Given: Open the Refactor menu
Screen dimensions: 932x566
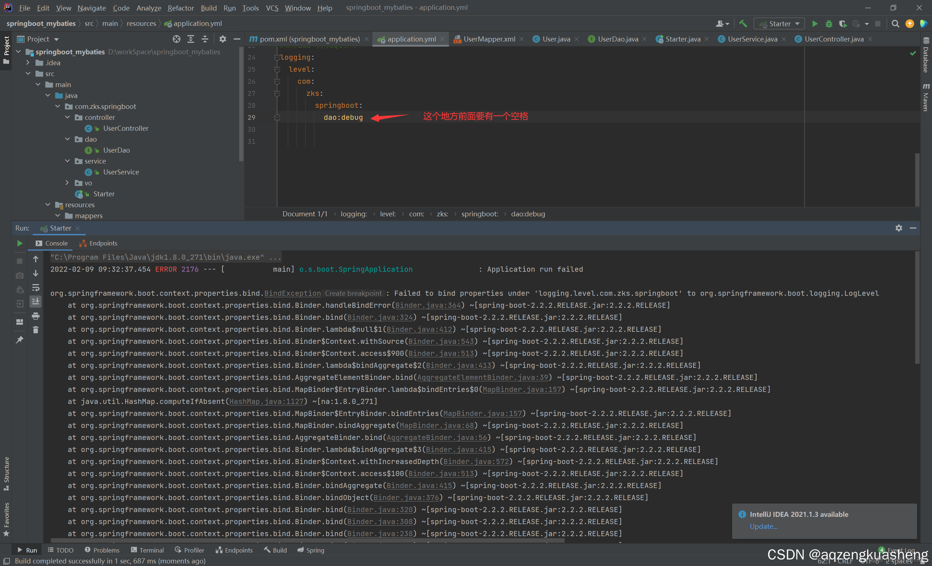Looking at the screenshot, I should [x=181, y=8].
